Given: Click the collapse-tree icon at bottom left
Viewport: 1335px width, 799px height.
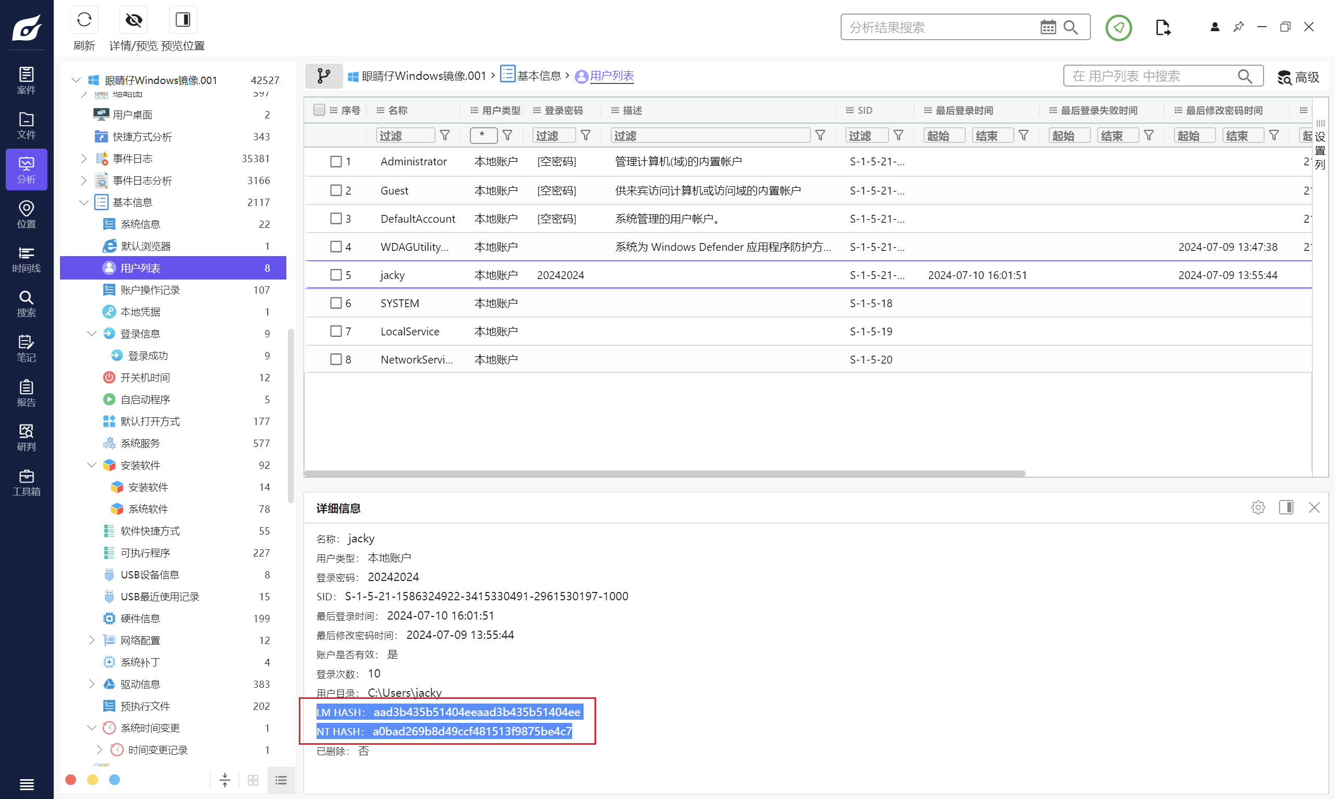Looking at the screenshot, I should click(x=225, y=780).
